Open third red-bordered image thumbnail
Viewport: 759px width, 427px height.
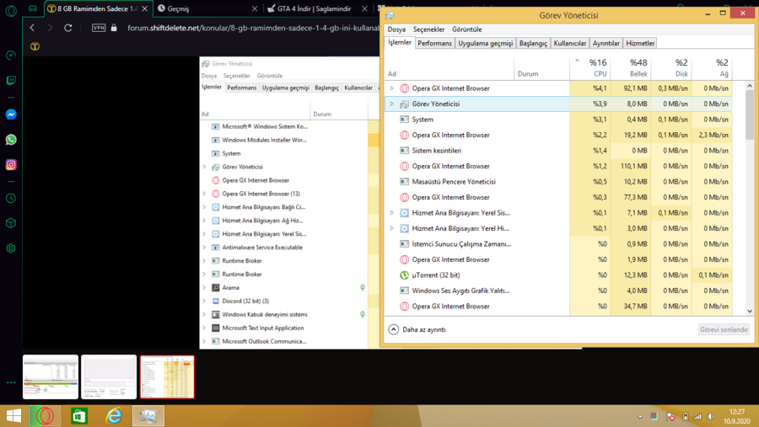[168, 376]
